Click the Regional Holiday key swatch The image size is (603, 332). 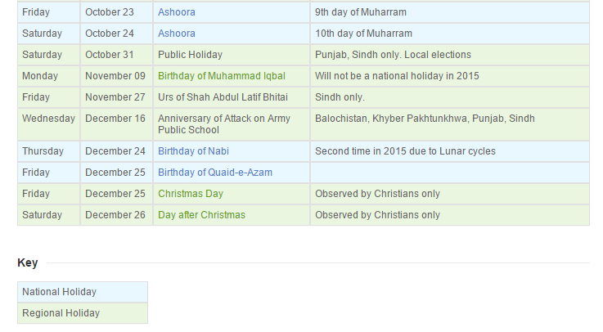point(83,313)
